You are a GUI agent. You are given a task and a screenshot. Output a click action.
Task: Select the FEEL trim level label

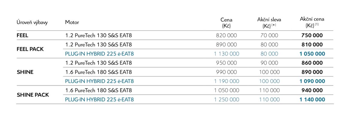click(x=22, y=35)
